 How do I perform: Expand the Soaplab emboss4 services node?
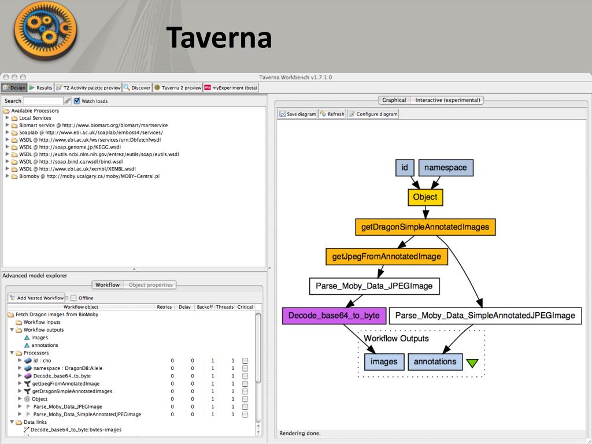click(7, 132)
